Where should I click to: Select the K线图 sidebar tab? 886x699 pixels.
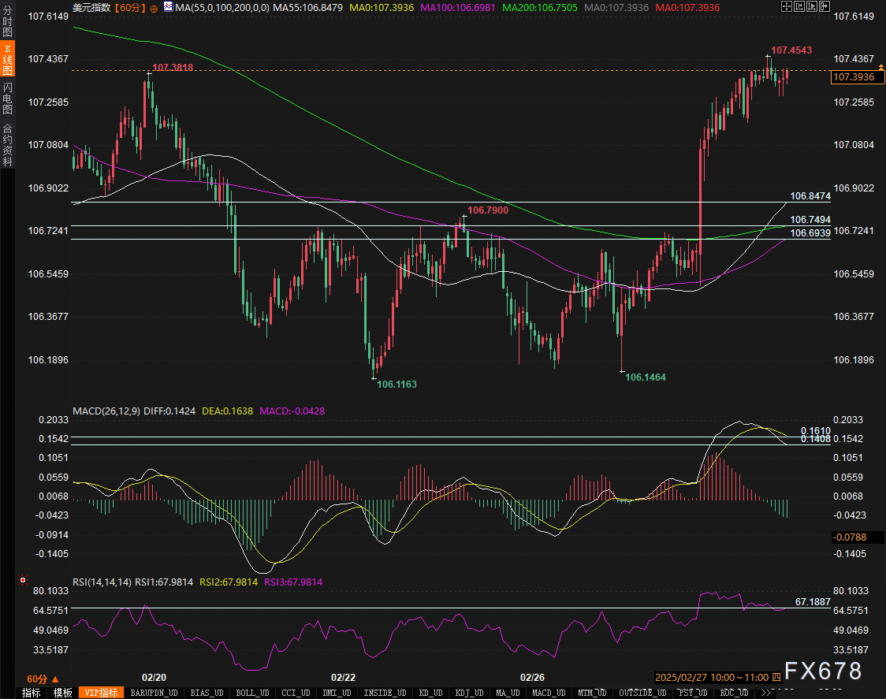[x=7, y=58]
